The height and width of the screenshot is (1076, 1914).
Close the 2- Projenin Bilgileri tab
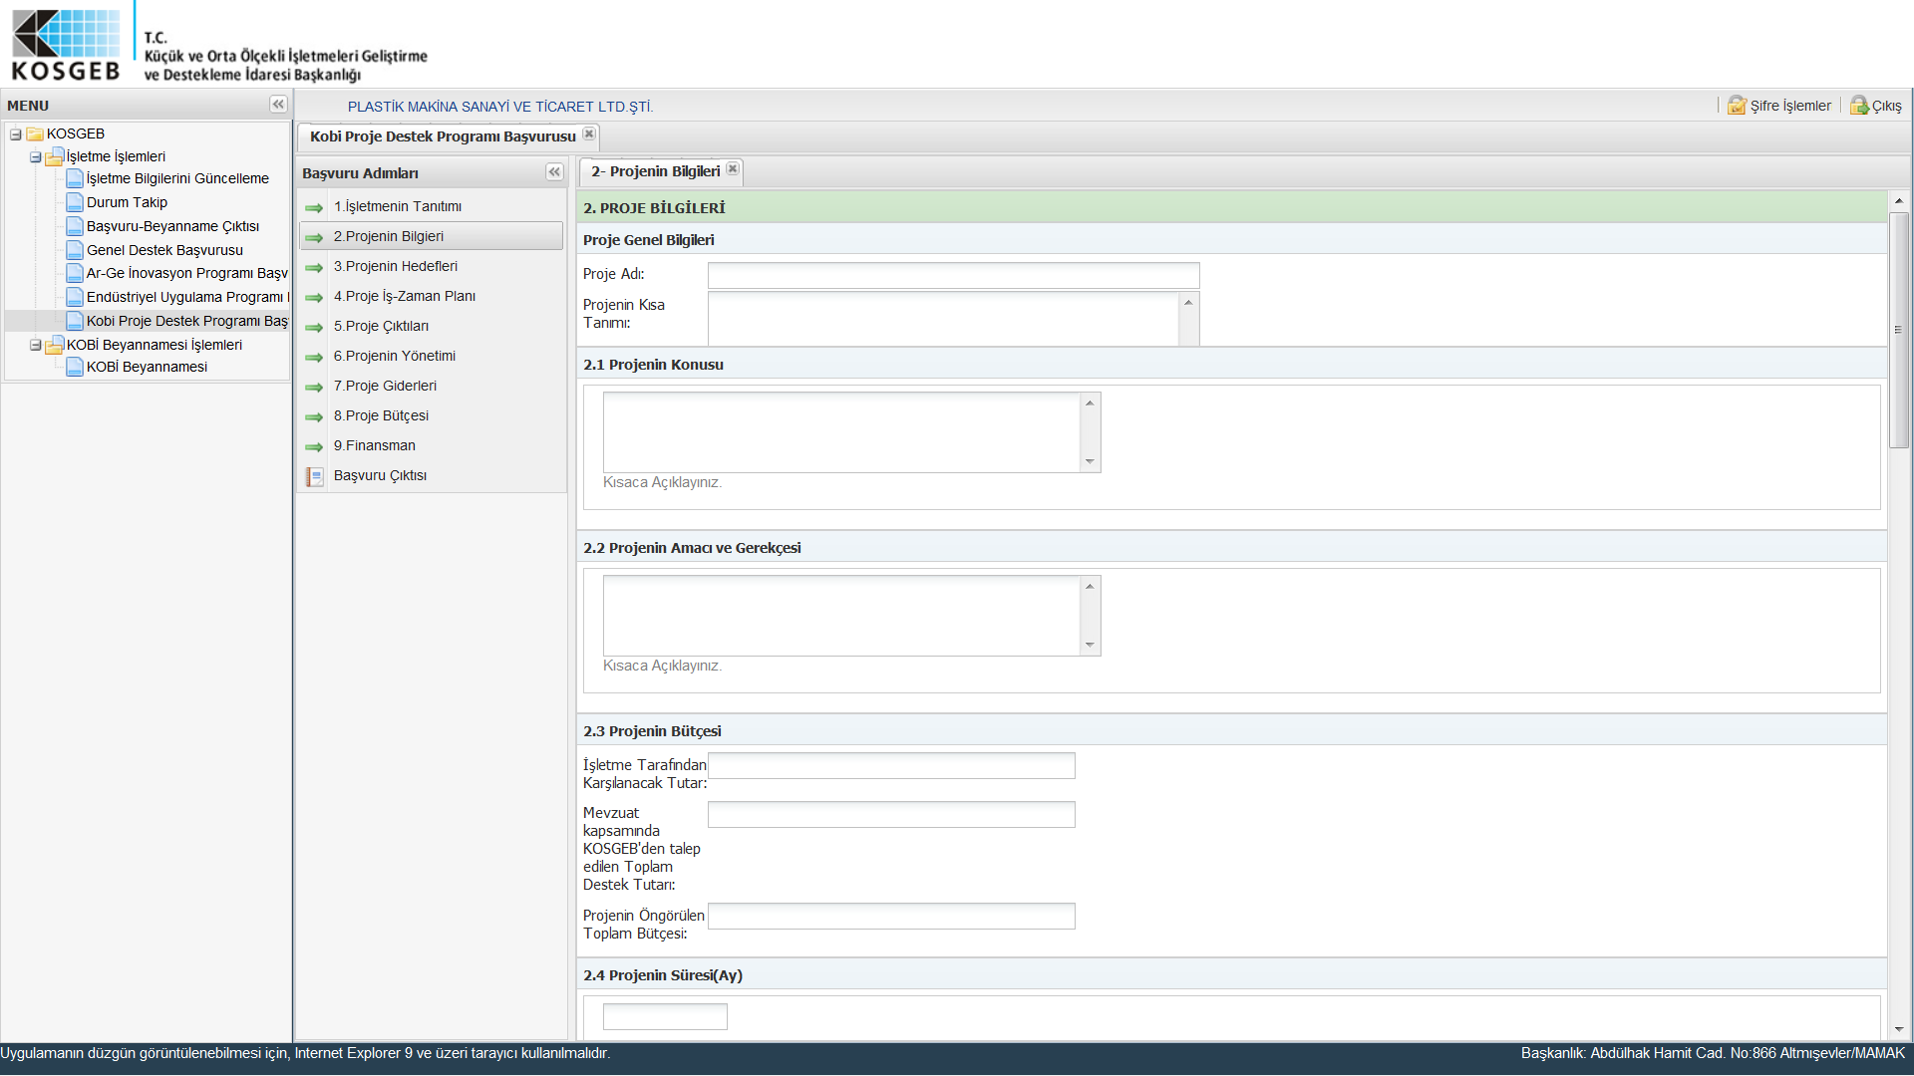(733, 169)
